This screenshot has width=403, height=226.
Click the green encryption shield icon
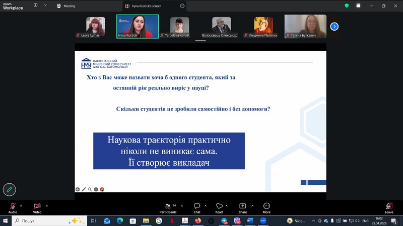pos(347,6)
